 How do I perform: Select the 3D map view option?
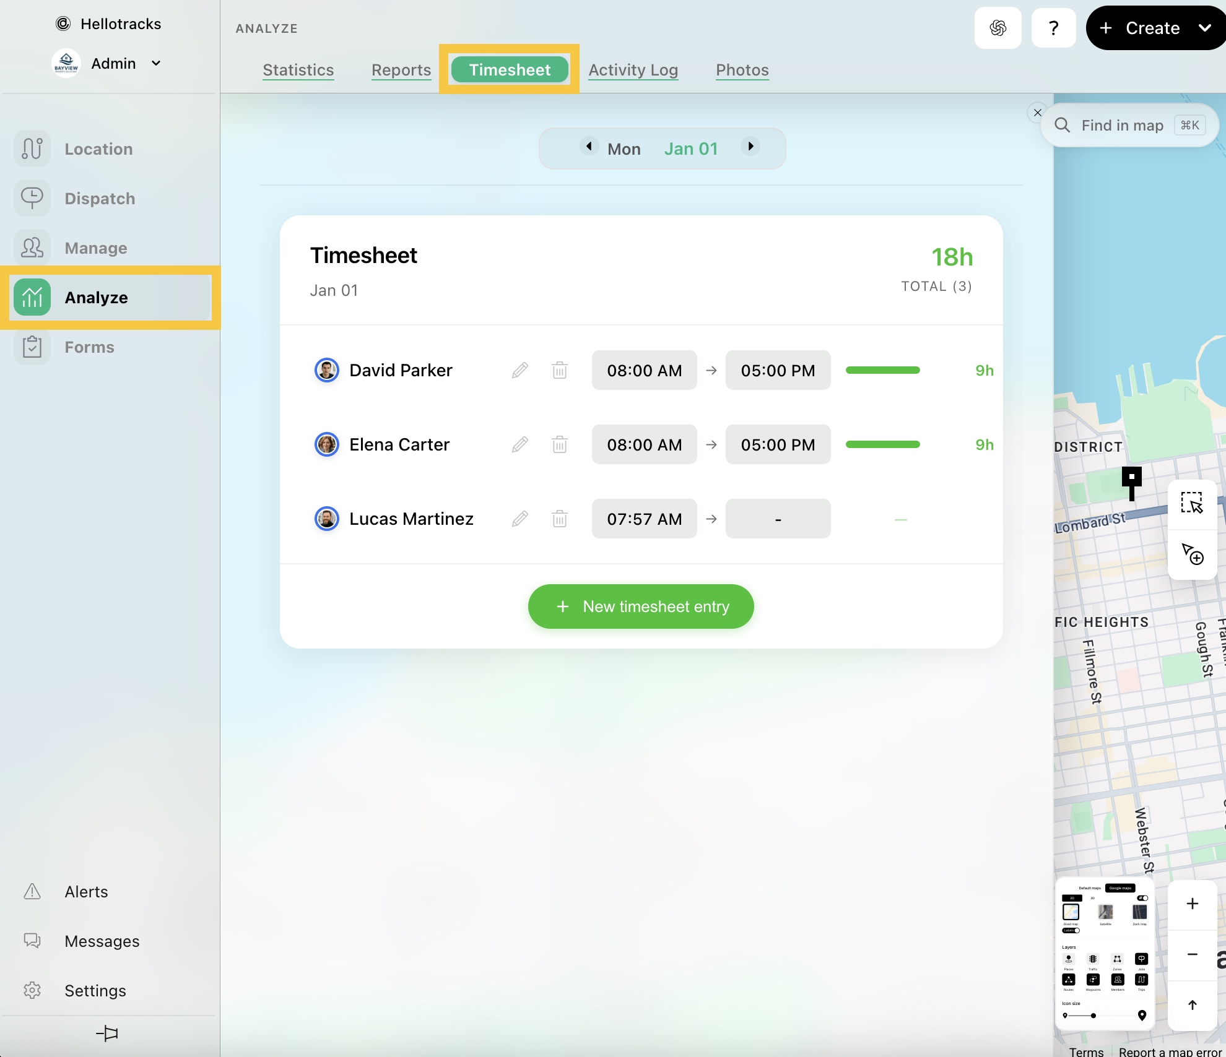[x=1093, y=898]
